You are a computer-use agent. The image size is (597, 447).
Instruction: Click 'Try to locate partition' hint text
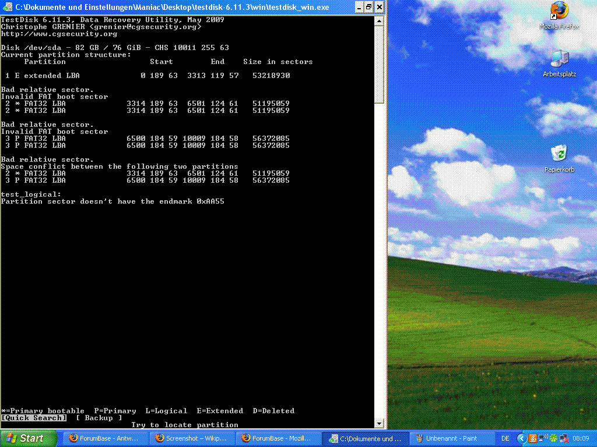[185, 425]
